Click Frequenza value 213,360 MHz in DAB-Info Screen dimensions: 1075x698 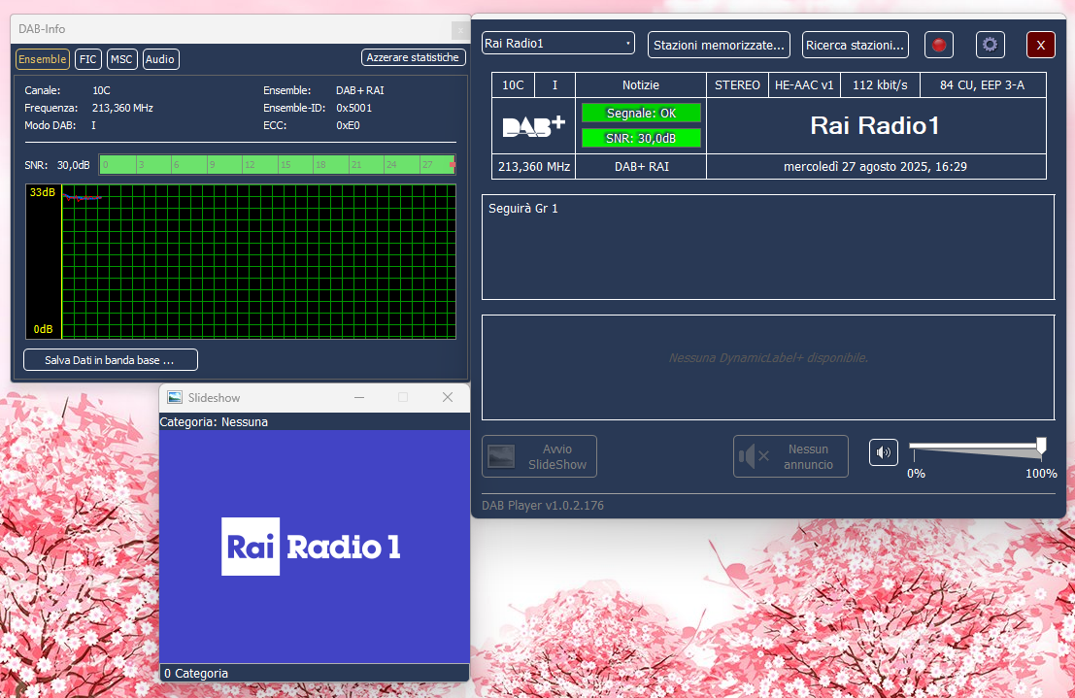pos(122,108)
